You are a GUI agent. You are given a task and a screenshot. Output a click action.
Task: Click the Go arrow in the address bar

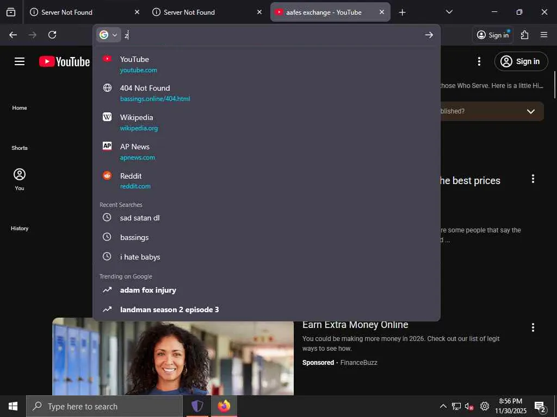pos(429,35)
